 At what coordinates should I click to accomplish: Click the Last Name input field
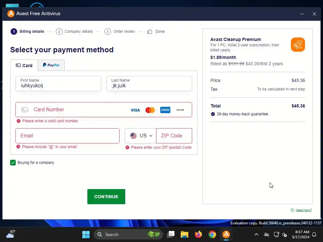tap(149, 84)
